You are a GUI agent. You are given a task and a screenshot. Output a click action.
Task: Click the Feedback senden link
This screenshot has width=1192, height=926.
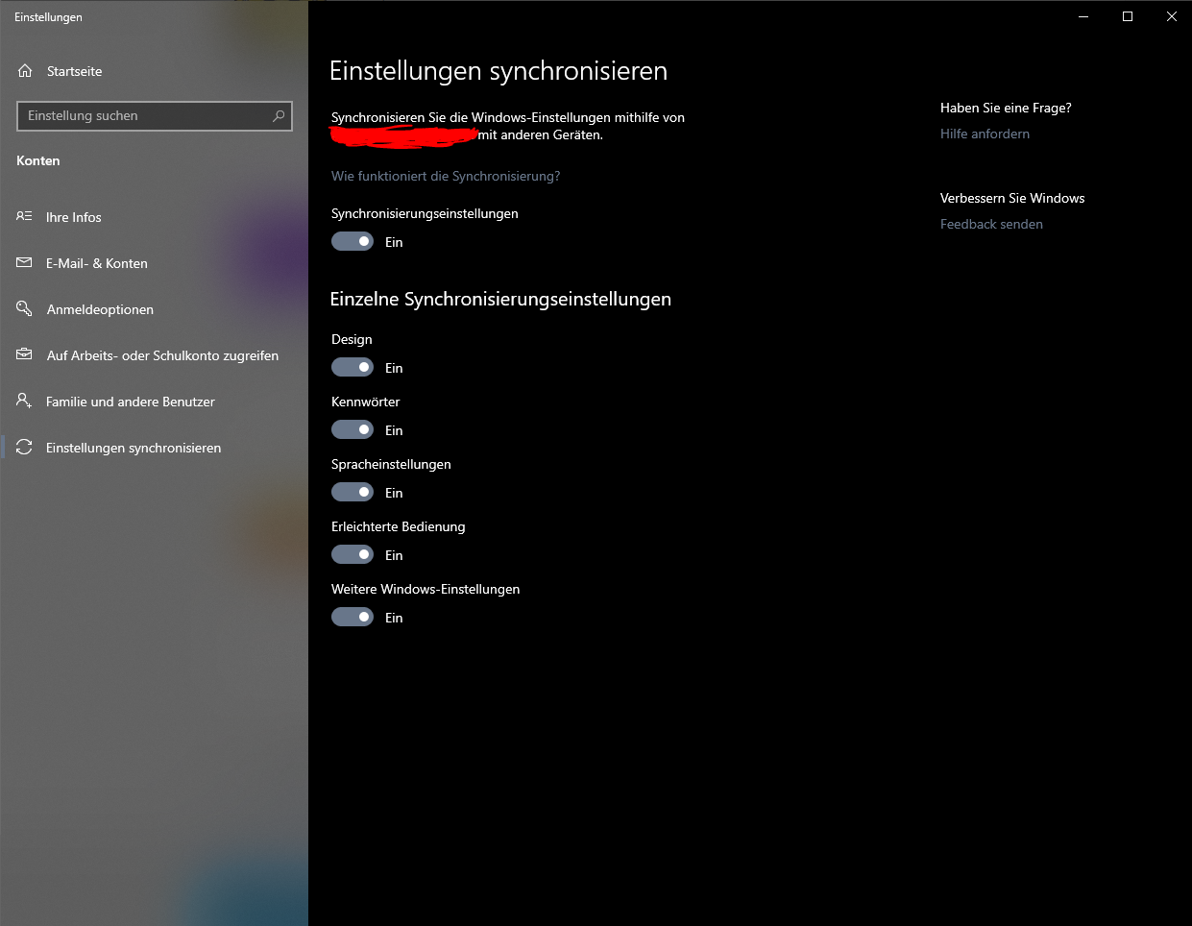pos(991,224)
